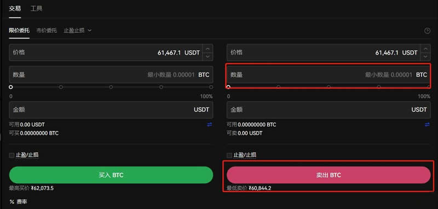Screen dimensions: 438x209
Task: Switch to the 市价委托 tab
Action: pos(47,31)
